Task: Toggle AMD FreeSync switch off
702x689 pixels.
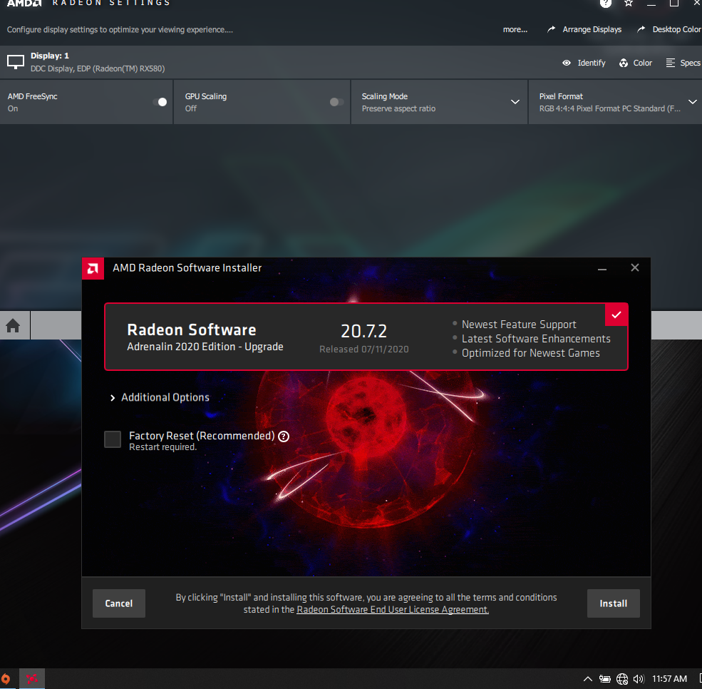Action: (x=160, y=102)
